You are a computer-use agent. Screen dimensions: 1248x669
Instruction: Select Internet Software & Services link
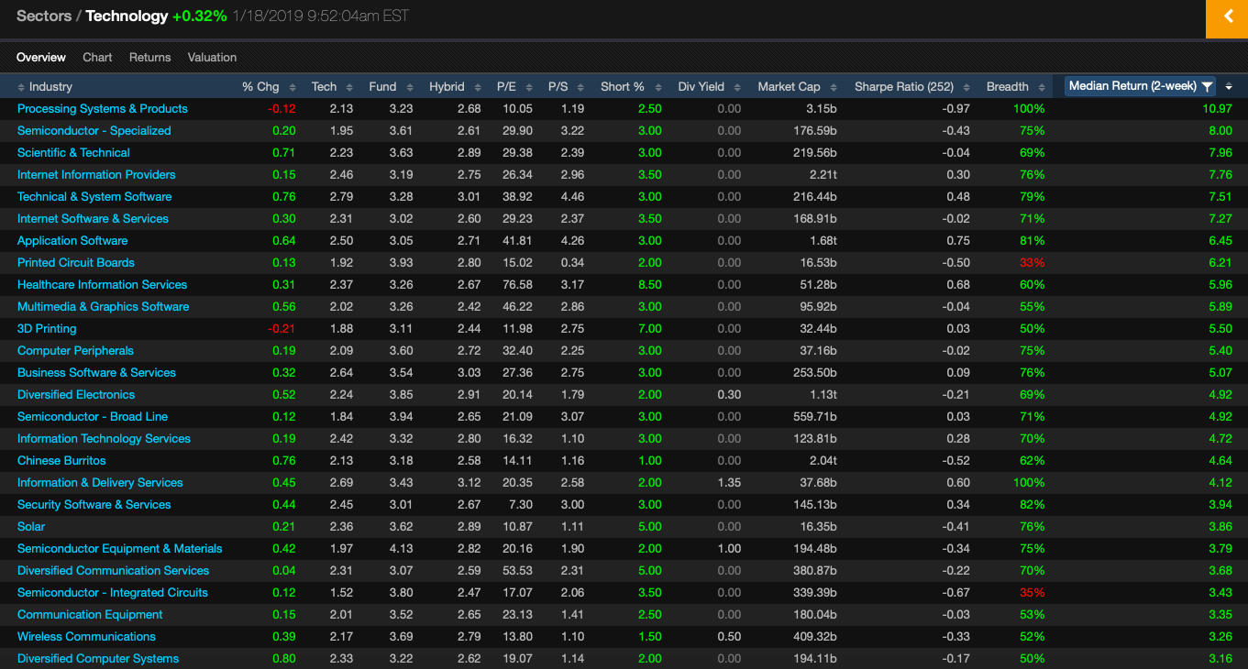[x=93, y=218]
